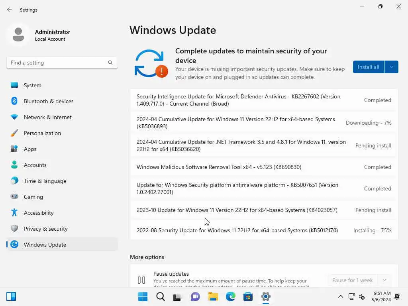
Task: Show hidden system tray icons
Action: (x=340, y=296)
